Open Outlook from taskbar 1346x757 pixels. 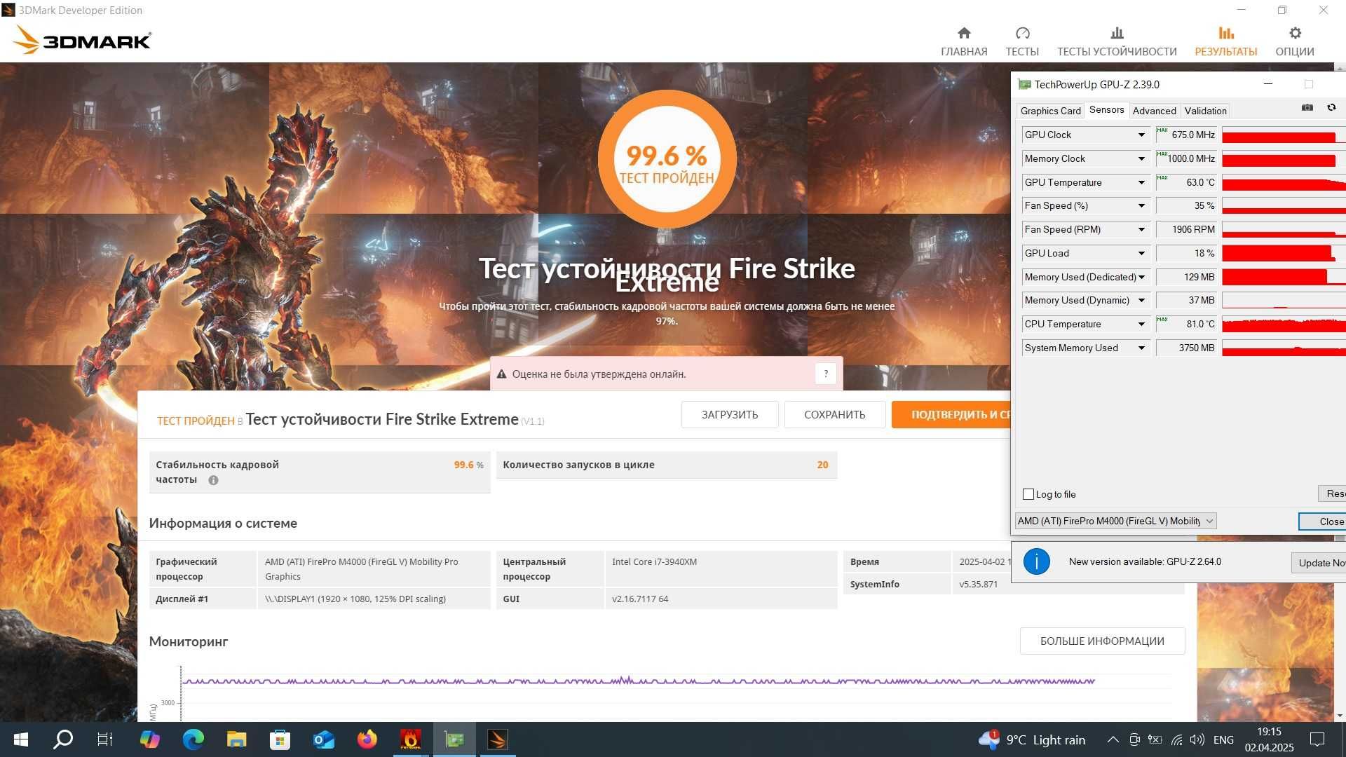pos(323,739)
